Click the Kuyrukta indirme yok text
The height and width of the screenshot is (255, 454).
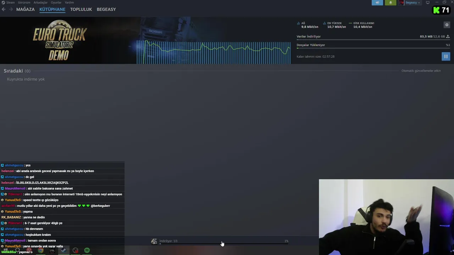pos(26,79)
